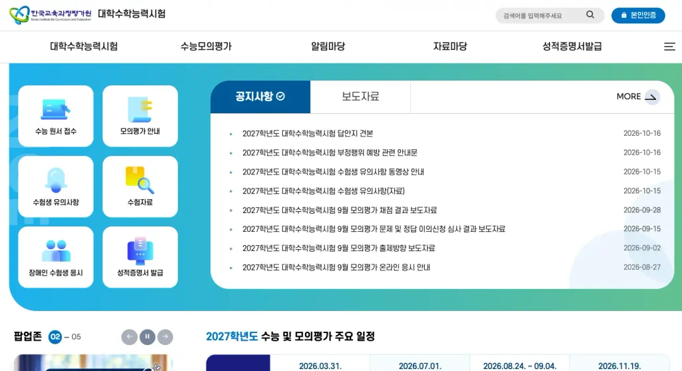
Task: Pause the popup zone slideshow
Action: click(147, 336)
